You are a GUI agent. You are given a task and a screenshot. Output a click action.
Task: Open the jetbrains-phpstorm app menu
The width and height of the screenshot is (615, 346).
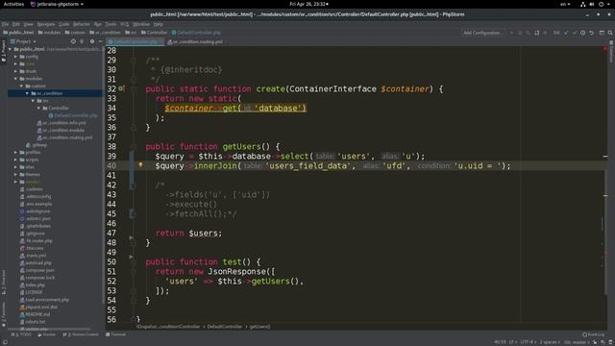(x=58, y=4)
